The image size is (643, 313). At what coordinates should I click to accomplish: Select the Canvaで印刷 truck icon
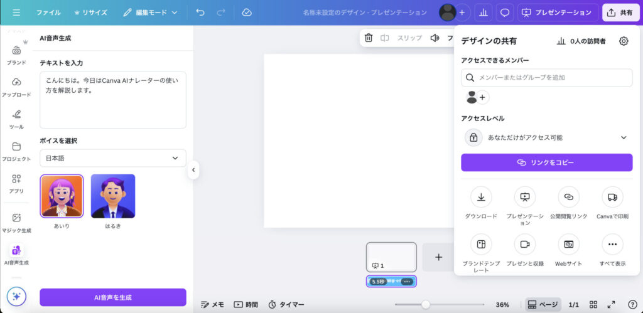(612, 197)
